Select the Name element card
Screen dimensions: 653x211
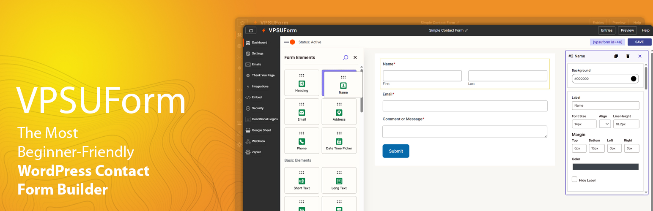point(343,84)
